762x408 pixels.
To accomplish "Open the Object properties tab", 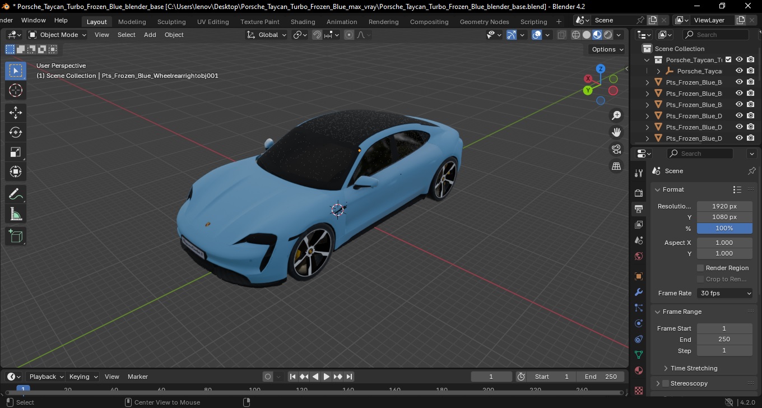I will pos(638,276).
